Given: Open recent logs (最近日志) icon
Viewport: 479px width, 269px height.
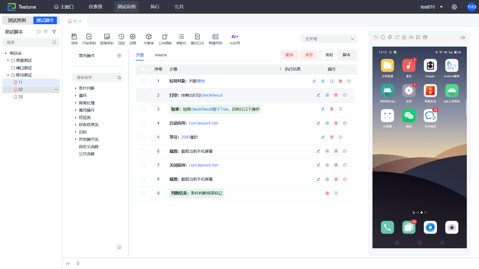Looking at the screenshot, I should 197,37.
